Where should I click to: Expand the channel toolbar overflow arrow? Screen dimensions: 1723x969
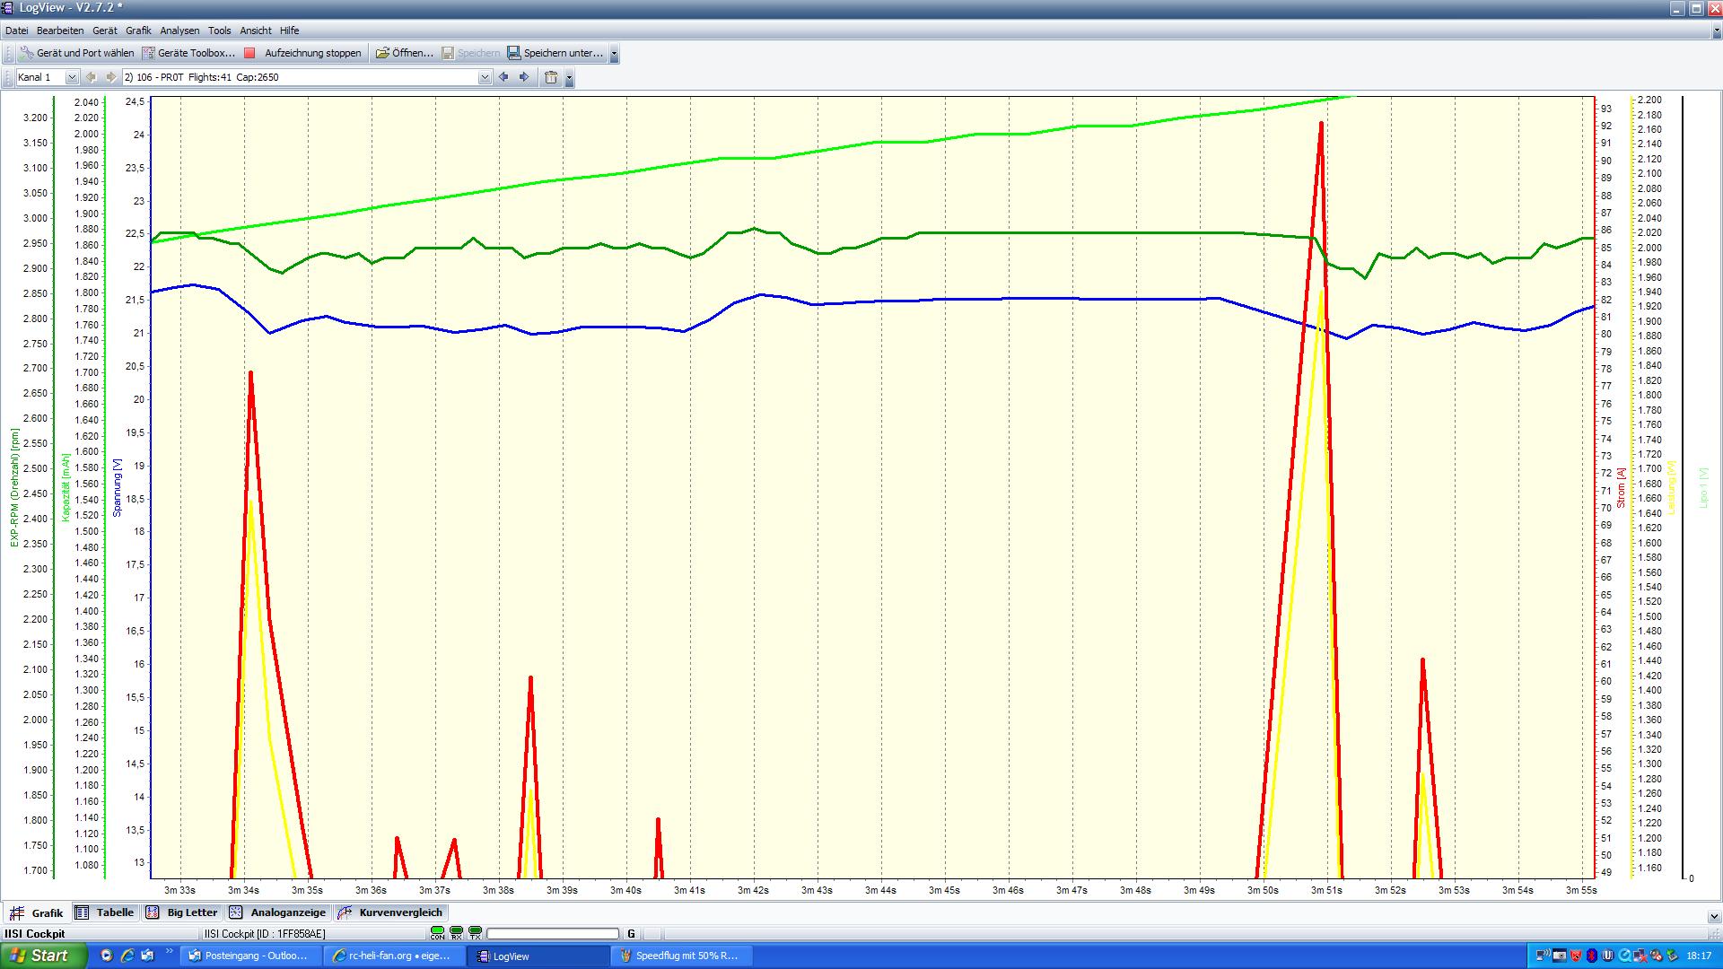(x=569, y=78)
